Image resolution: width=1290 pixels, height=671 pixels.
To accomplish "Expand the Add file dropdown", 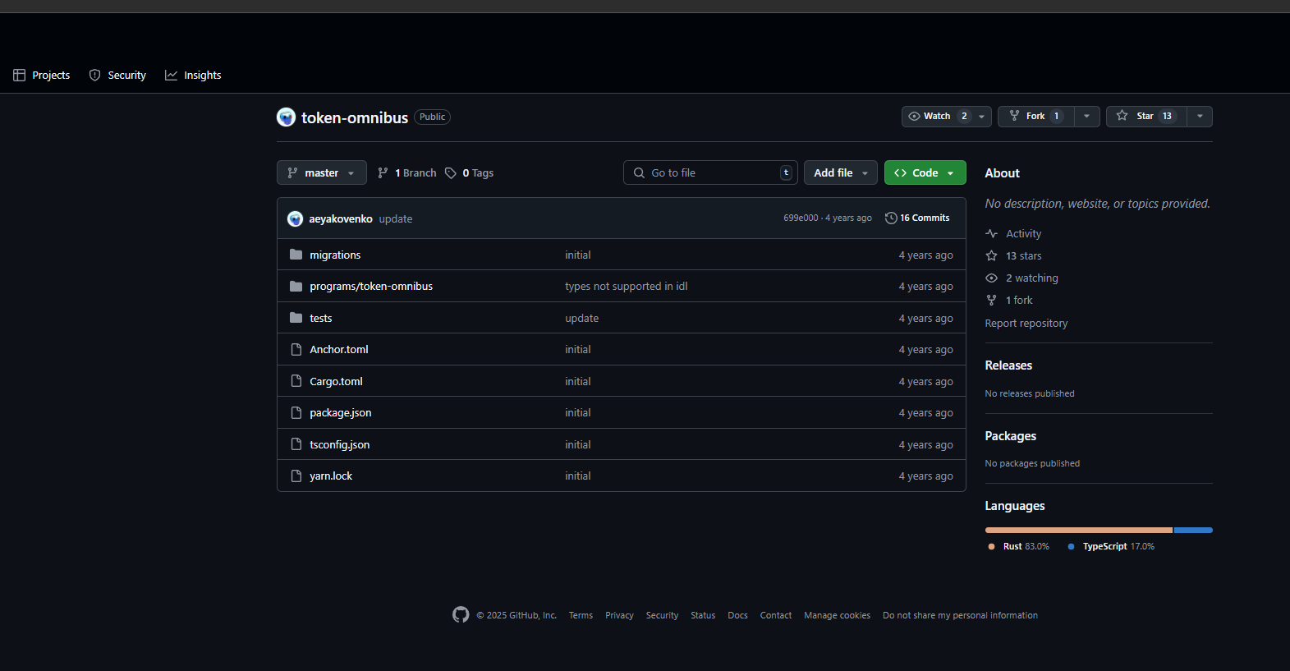I will tap(840, 172).
